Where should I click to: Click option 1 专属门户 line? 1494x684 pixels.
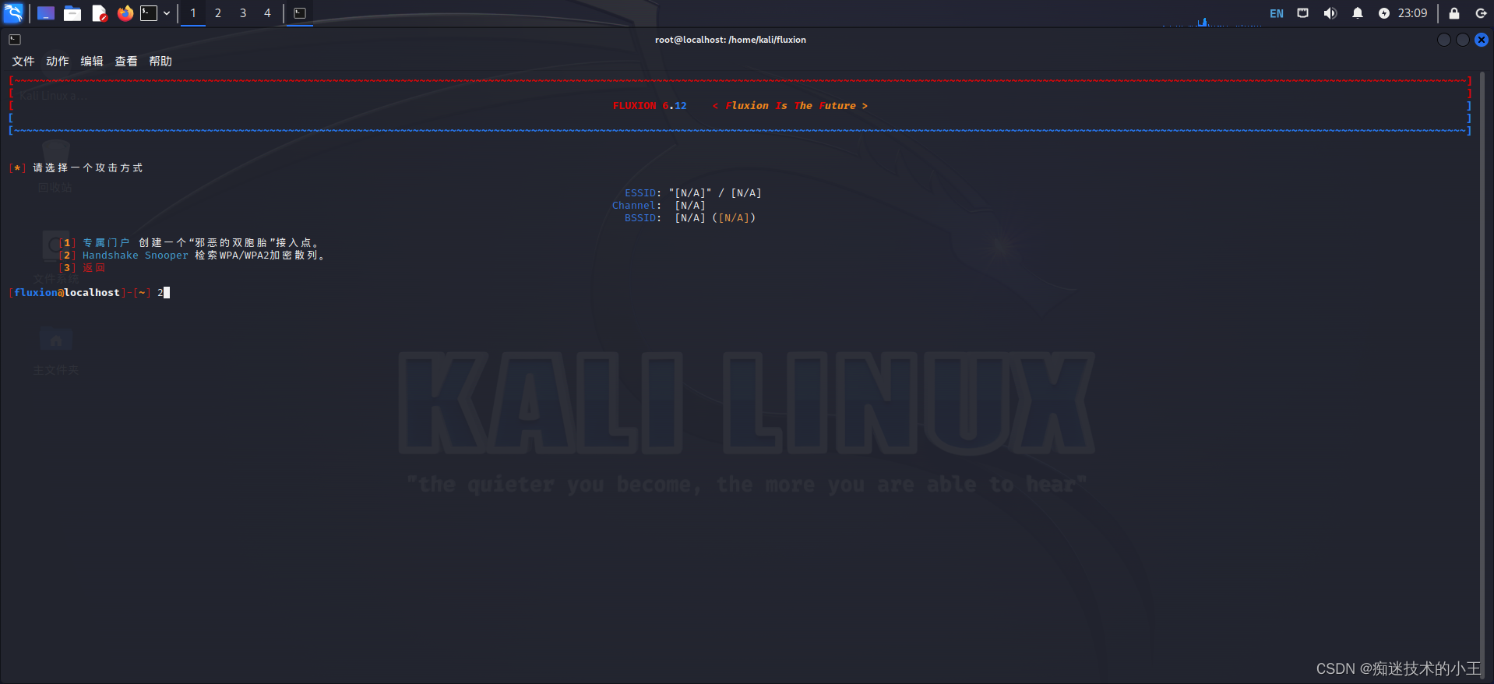[189, 243]
